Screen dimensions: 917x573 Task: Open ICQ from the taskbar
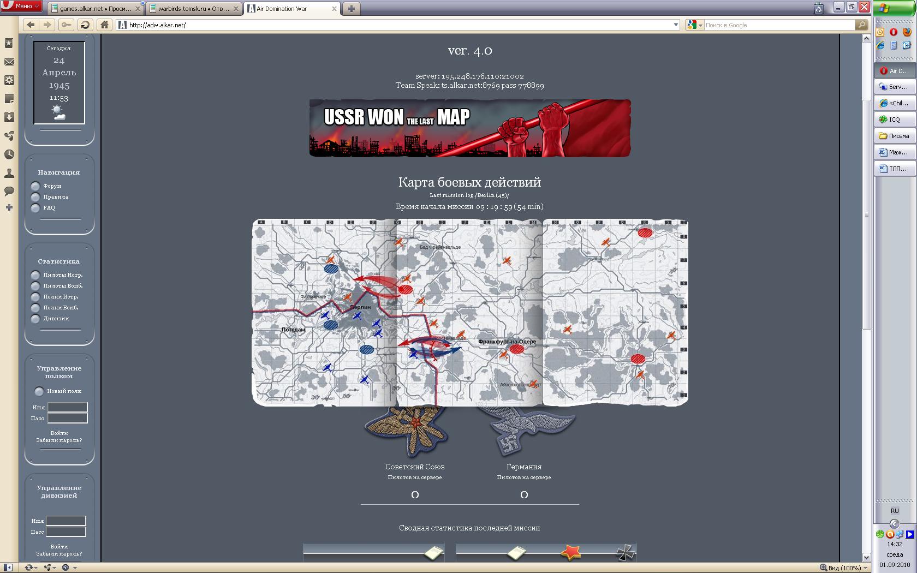pyautogui.click(x=894, y=120)
